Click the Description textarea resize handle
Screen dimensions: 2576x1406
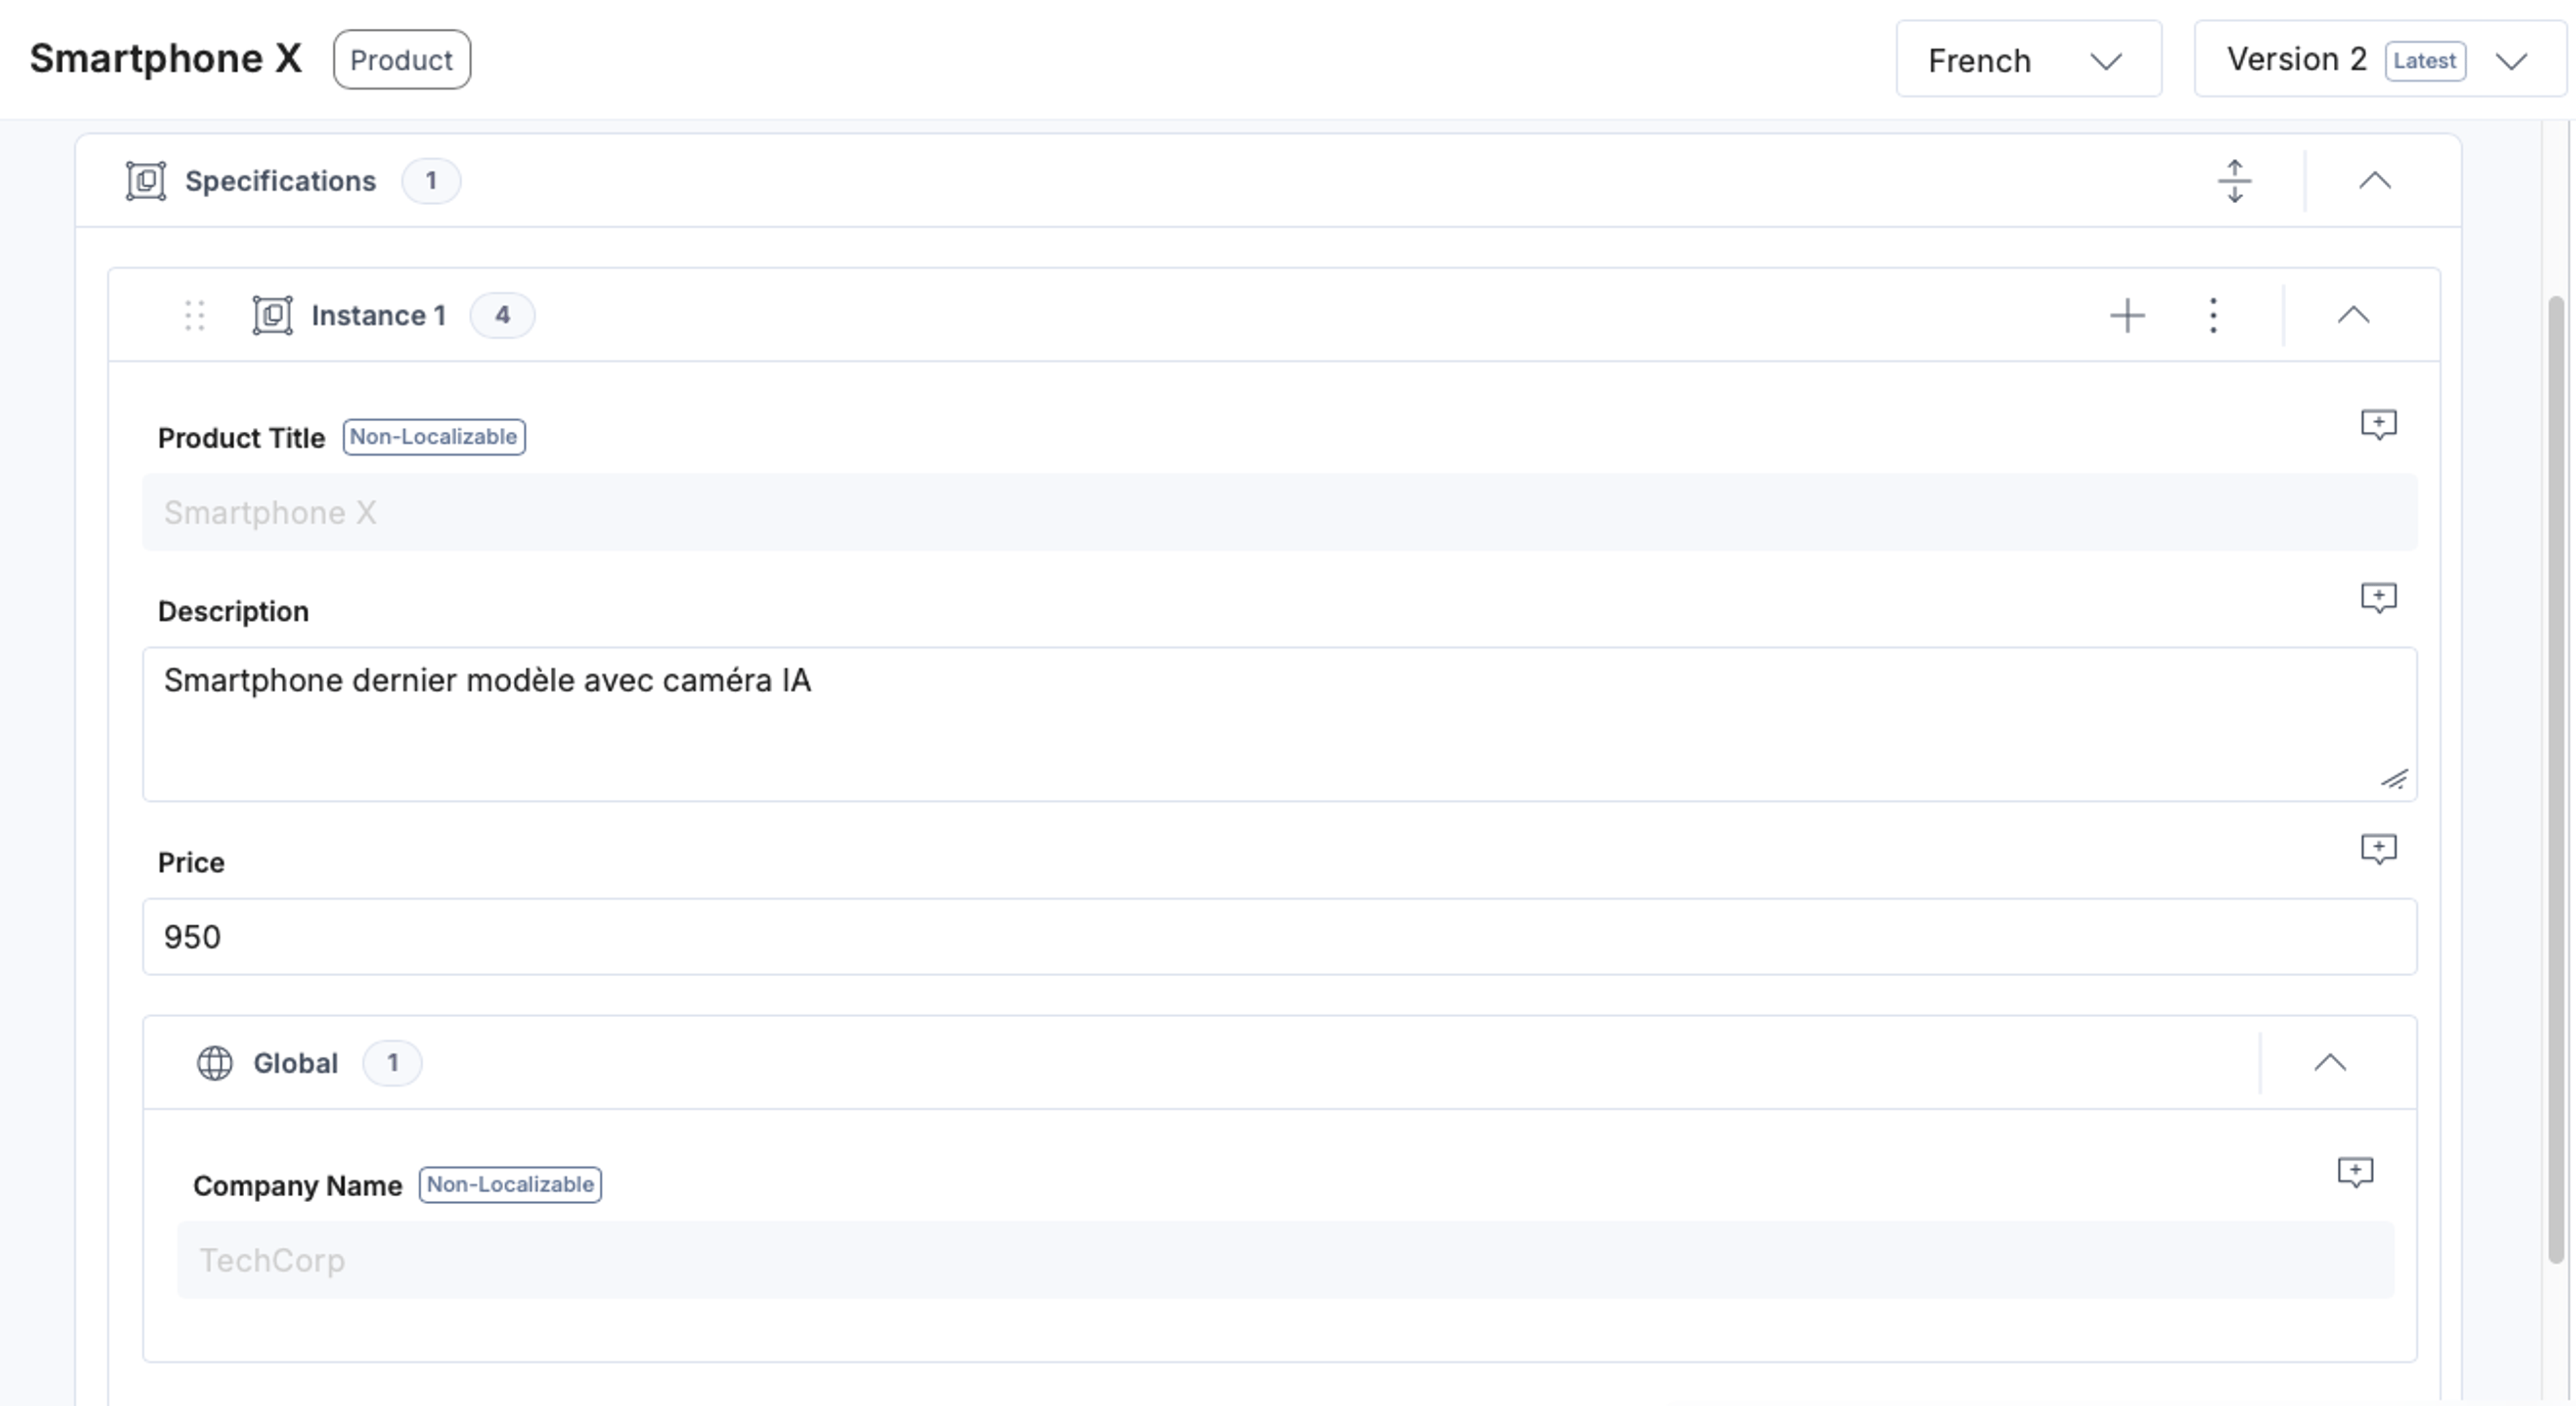click(2394, 780)
